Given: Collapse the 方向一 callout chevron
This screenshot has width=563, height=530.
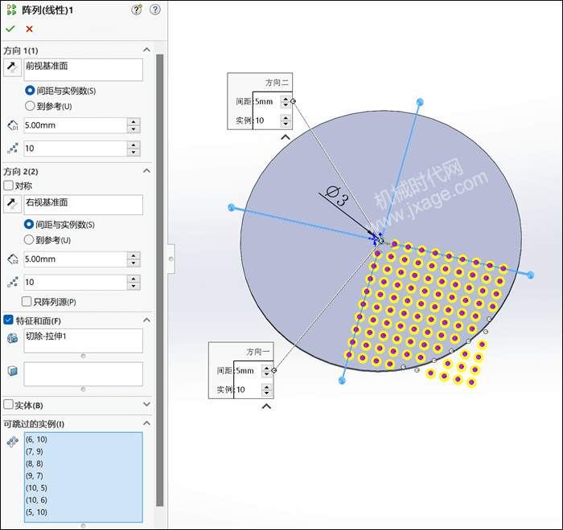Looking at the screenshot, I should (266, 406).
